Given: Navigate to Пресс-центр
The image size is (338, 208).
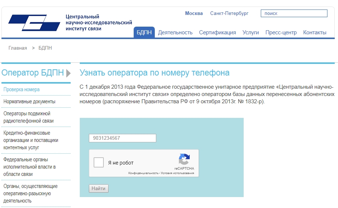Looking at the screenshot, I should 281,32.
